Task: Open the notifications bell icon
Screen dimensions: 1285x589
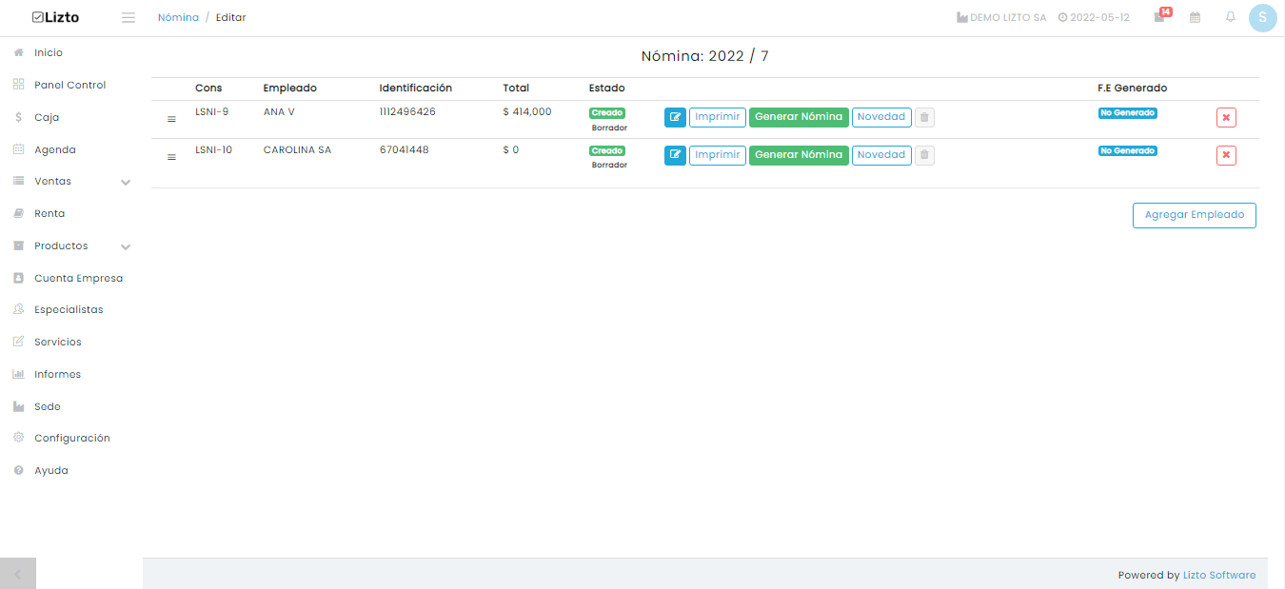Action: [1231, 17]
